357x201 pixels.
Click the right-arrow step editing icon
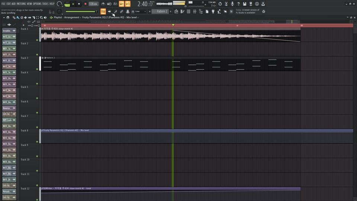click(x=109, y=12)
